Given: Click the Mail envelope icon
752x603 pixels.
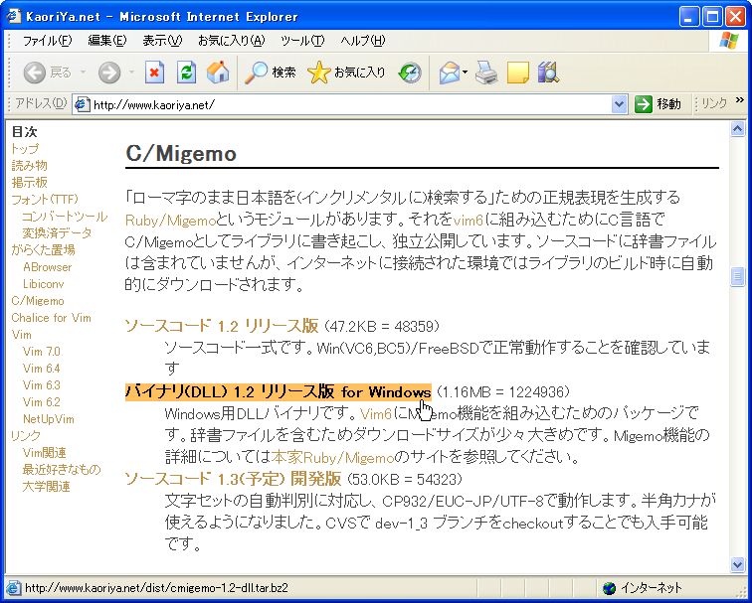Looking at the screenshot, I should (450, 73).
